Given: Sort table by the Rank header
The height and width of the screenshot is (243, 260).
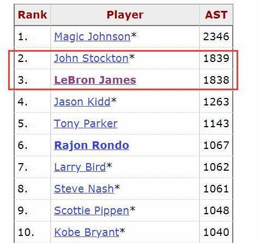Looking at the screenshot, I should click(33, 15).
